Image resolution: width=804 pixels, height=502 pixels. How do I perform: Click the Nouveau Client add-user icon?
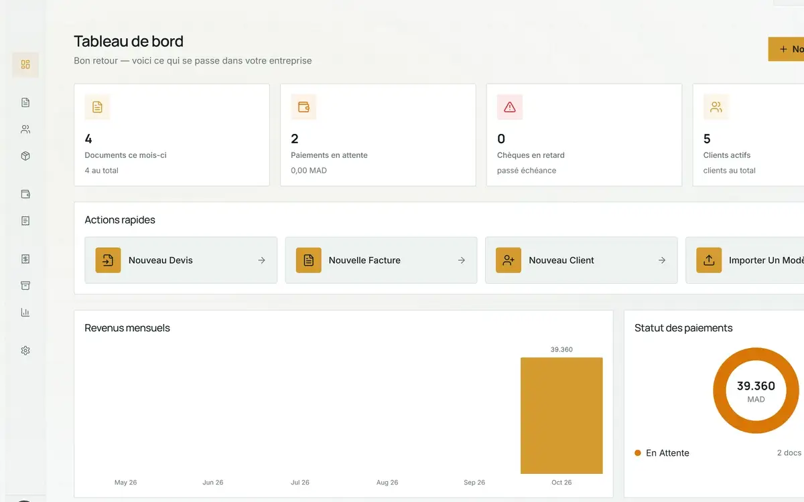click(x=509, y=260)
